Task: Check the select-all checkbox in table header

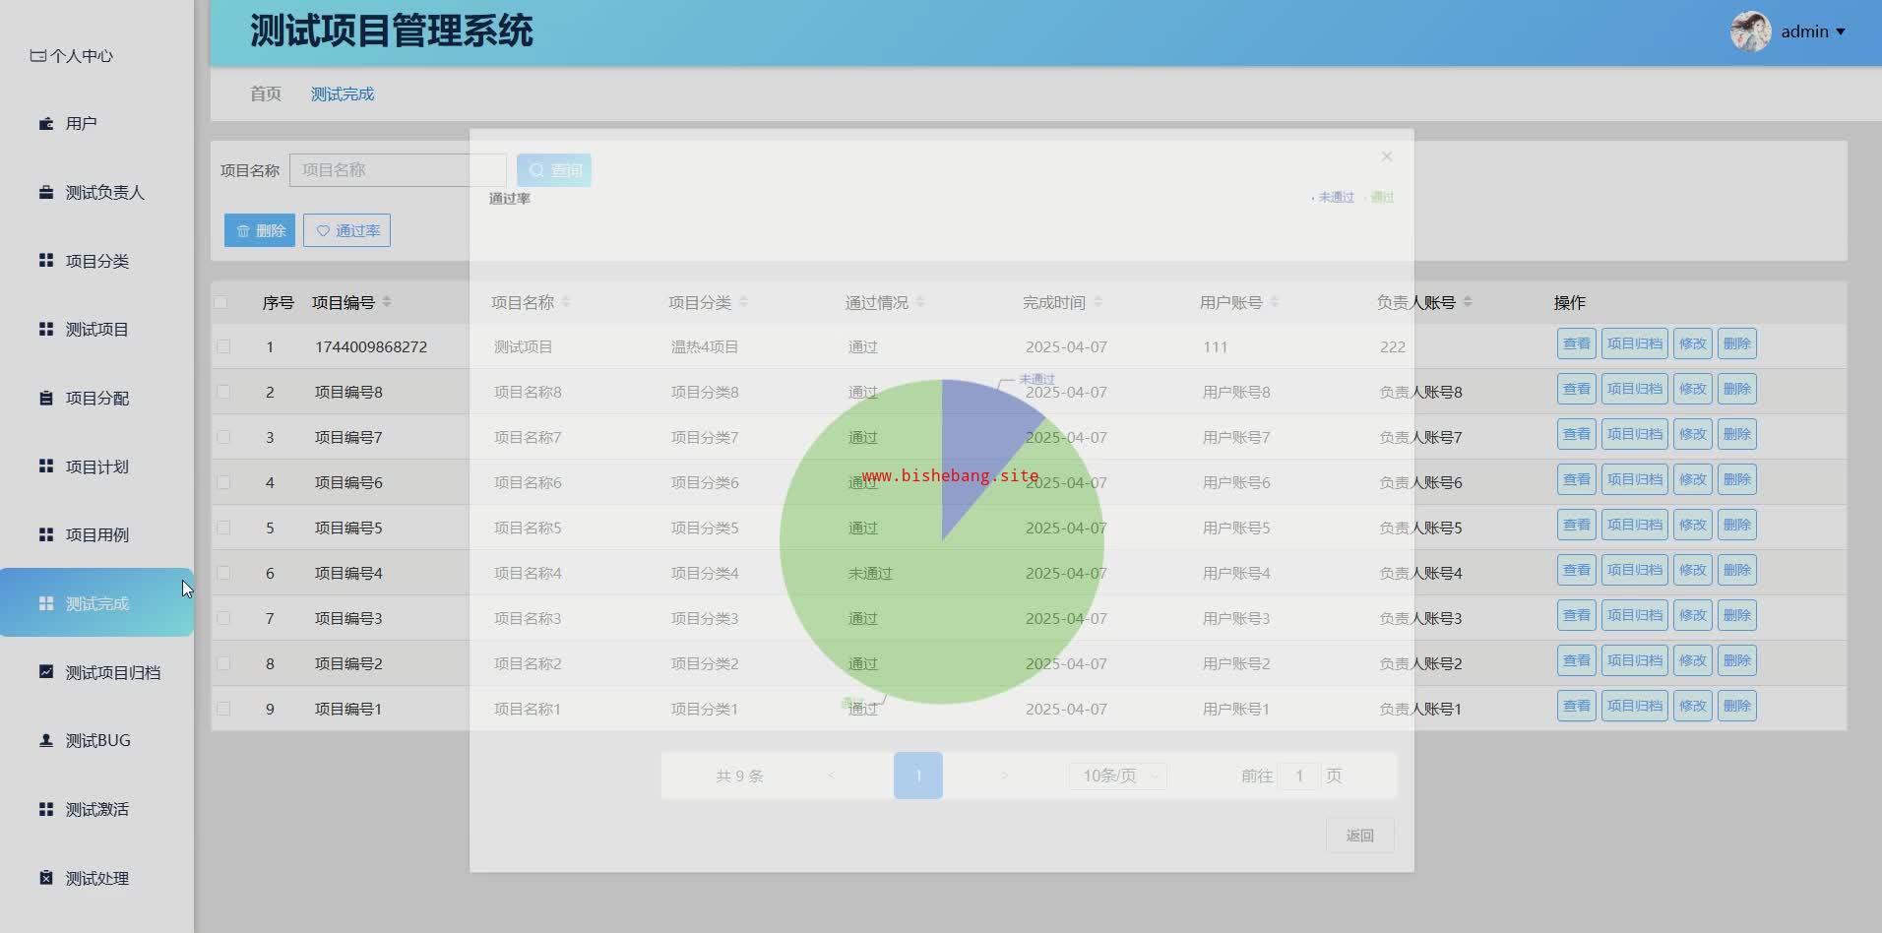Action: (x=220, y=302)
